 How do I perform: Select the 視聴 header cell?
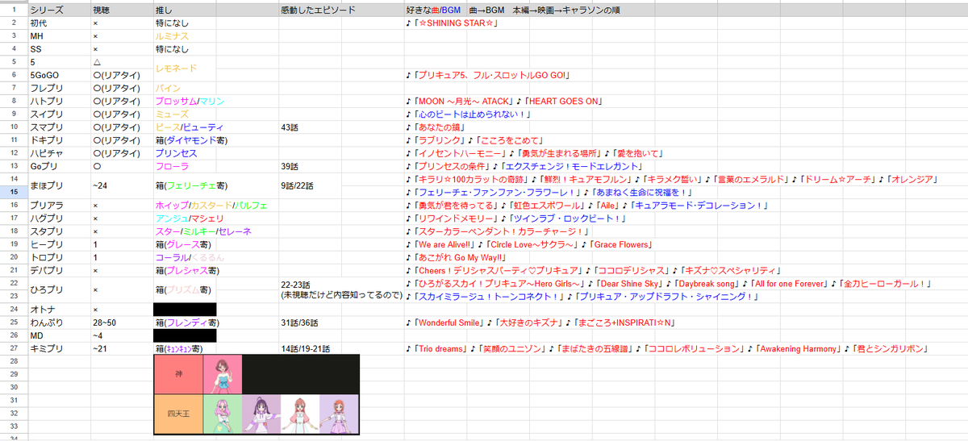click(121, 10)
